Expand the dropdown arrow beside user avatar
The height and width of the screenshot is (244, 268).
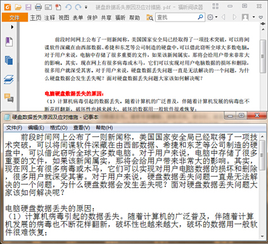[253, 17]
